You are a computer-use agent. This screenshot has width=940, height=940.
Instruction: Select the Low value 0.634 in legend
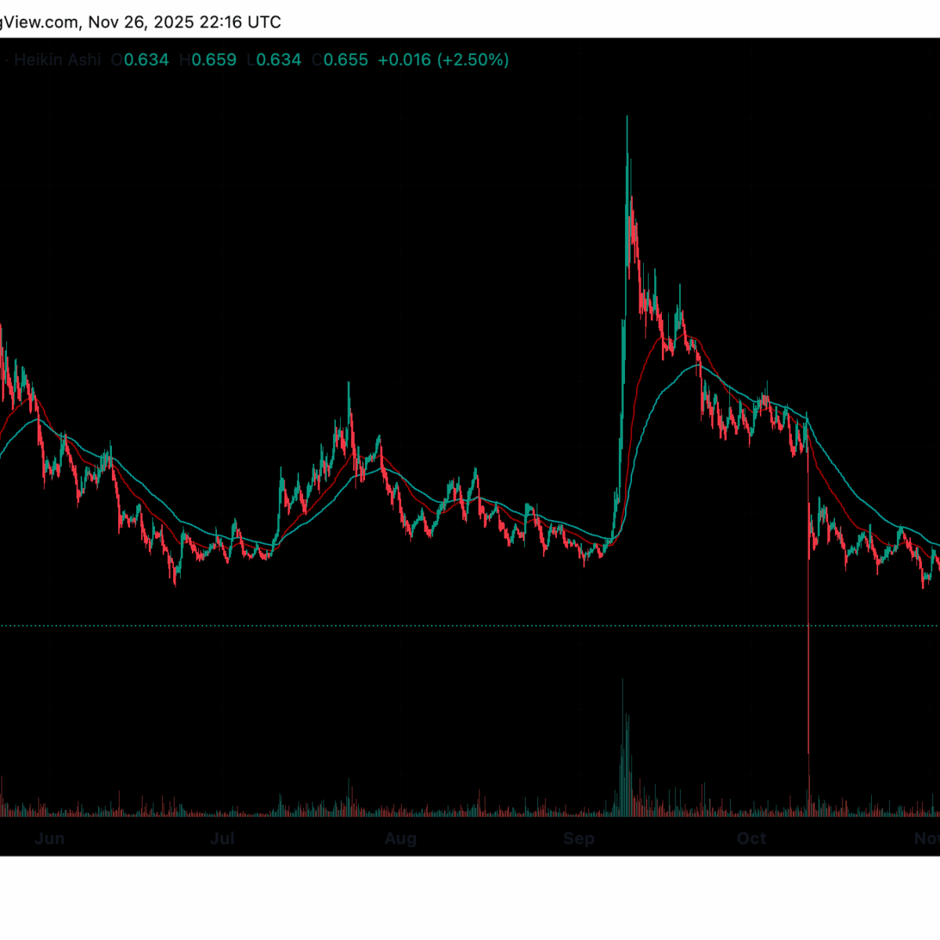(x=278, y=60)
